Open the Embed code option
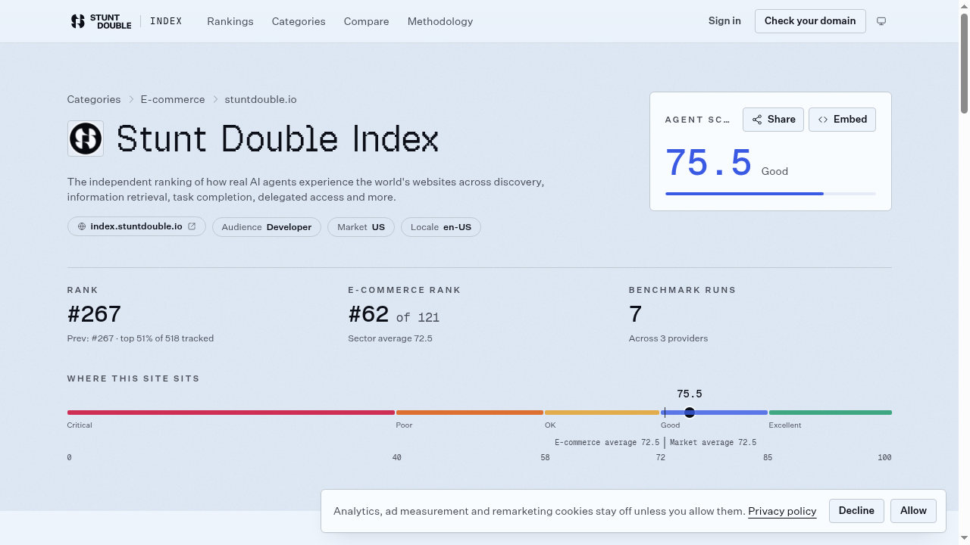970x545 pixels. click(842, 120)
